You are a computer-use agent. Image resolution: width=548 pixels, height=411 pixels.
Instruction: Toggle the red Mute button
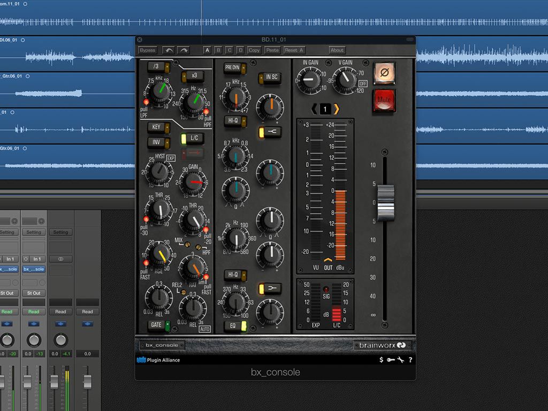tap(384, 100)
